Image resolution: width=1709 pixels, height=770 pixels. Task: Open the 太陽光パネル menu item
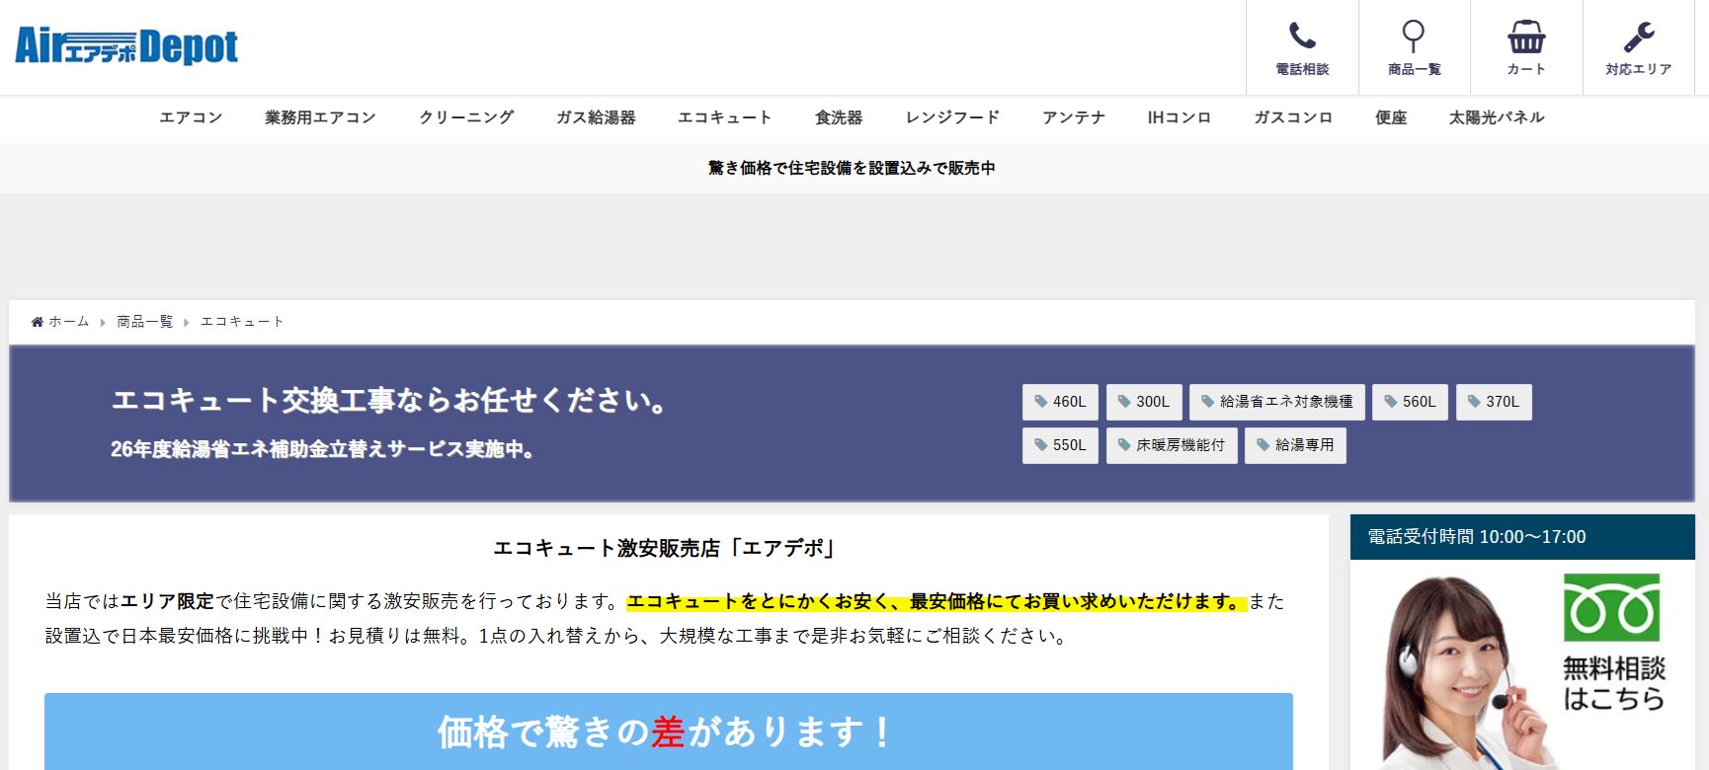pos(1496,117)
